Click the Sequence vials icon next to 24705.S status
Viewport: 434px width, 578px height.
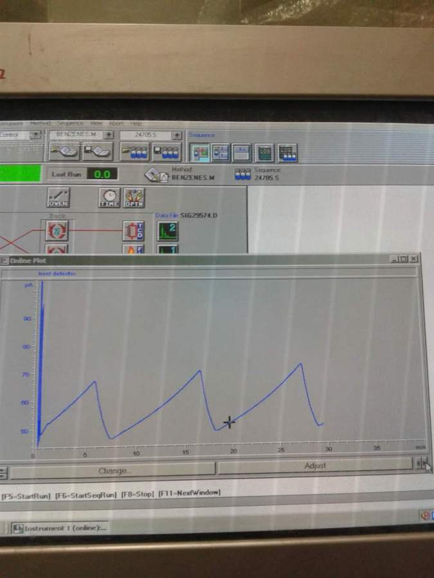pyautogui.click(x=243, y=174)
